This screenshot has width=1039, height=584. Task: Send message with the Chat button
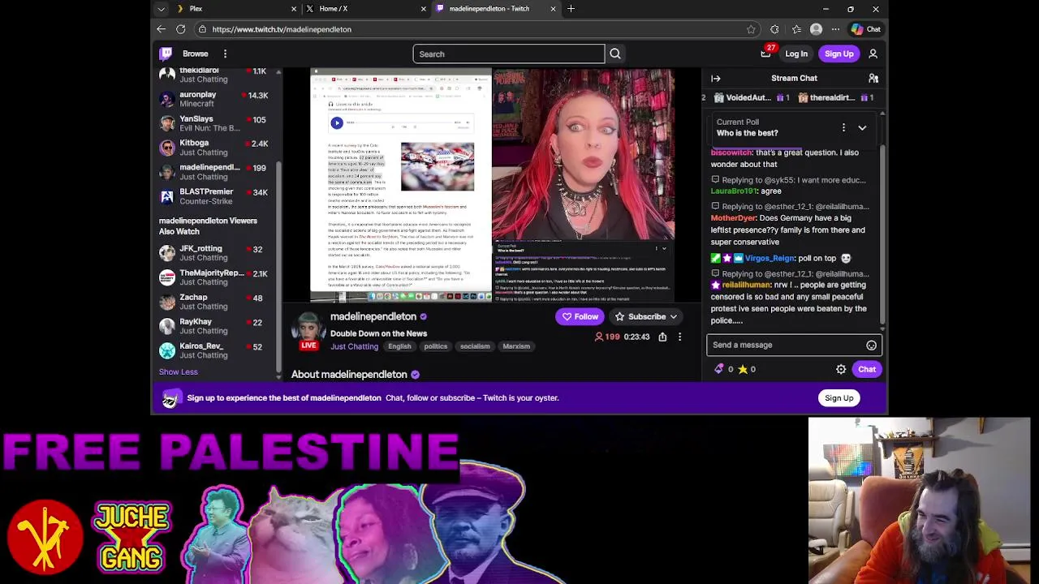(867, 370)
